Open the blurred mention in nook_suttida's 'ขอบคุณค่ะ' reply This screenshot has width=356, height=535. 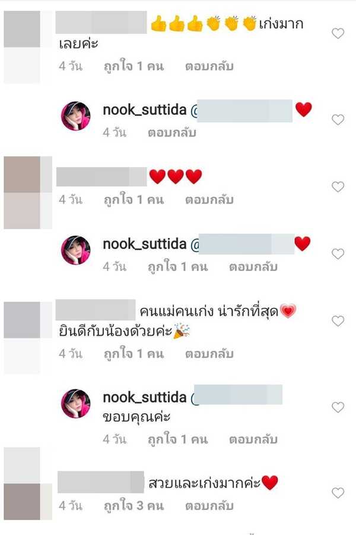point(237,395)
